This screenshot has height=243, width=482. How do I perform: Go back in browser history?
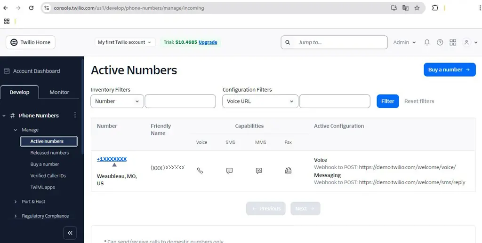pos(6,8)
